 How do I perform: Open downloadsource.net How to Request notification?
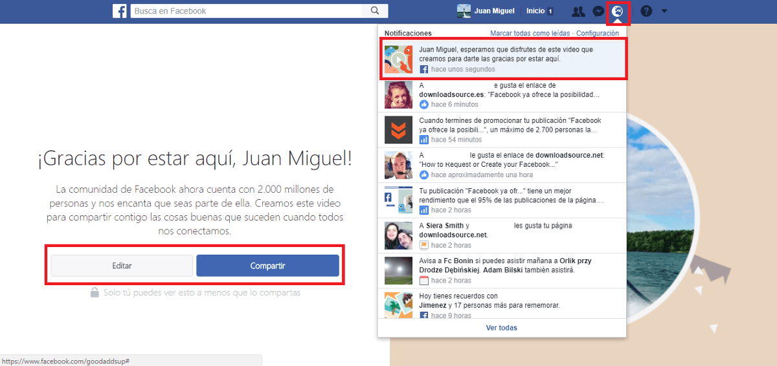click(x=502, y=165)
